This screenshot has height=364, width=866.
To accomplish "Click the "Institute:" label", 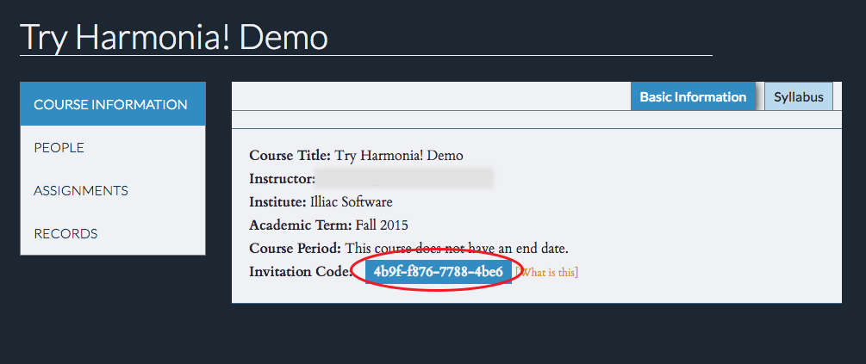I will tap(277, 202).
